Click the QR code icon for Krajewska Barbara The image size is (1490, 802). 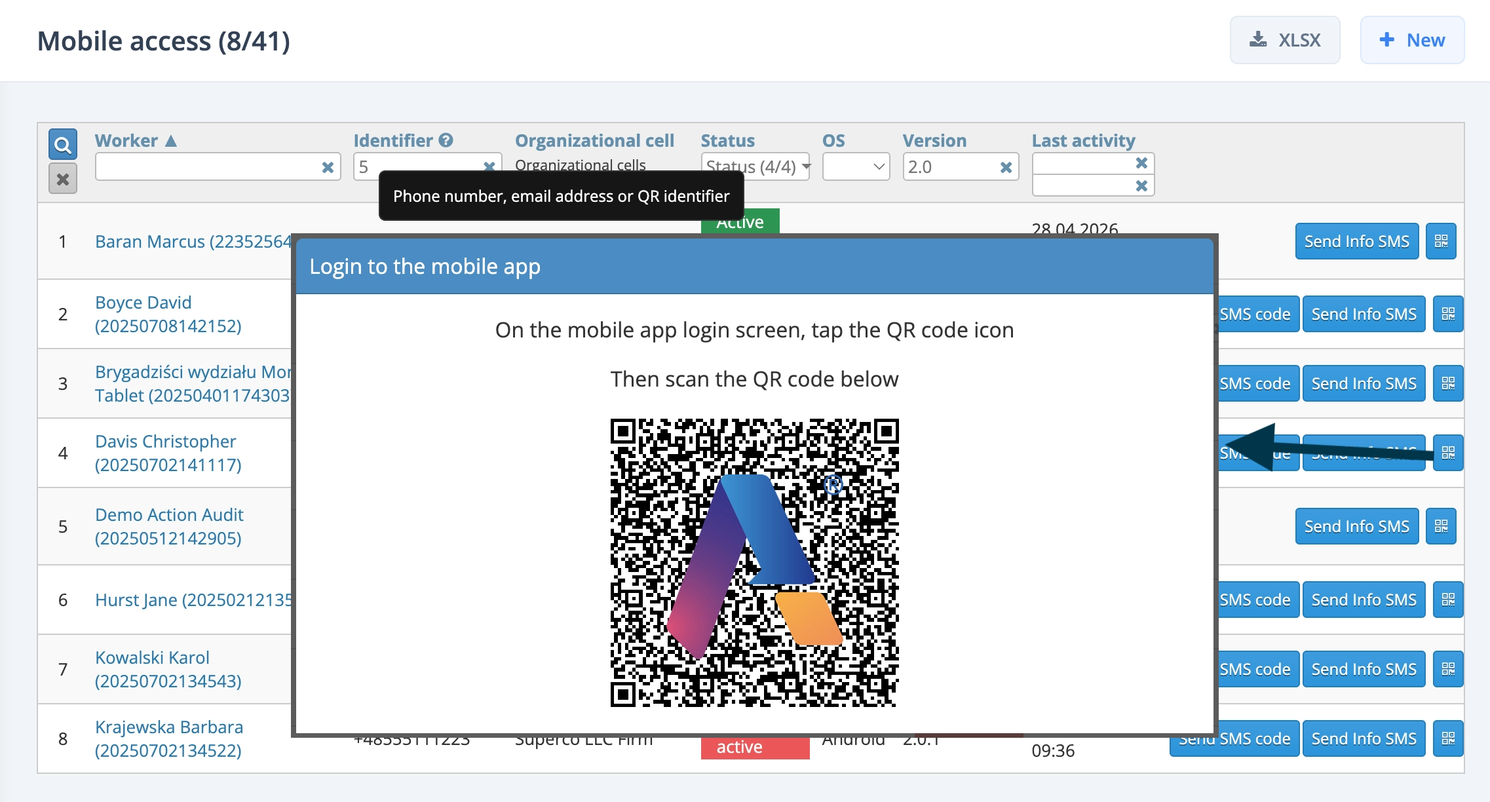coord(1448,738)
